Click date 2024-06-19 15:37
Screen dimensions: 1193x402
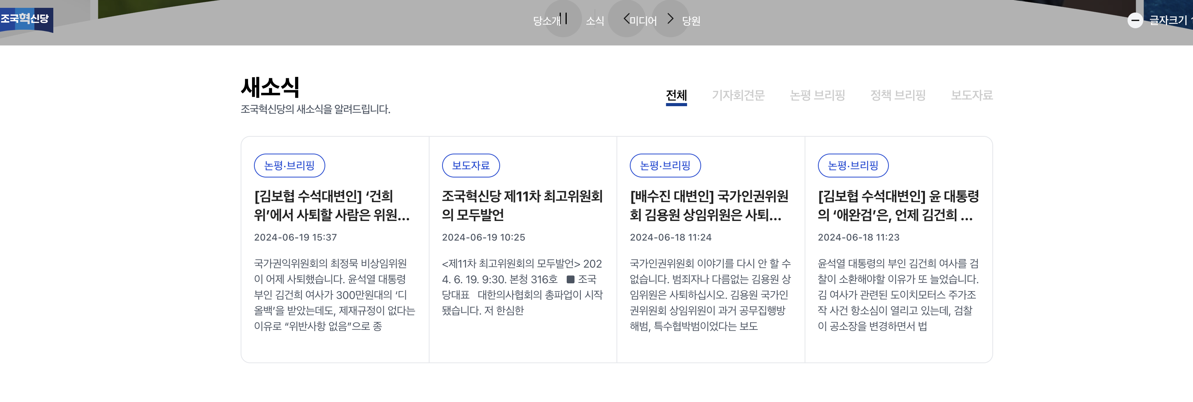click(x=296, y=237)
